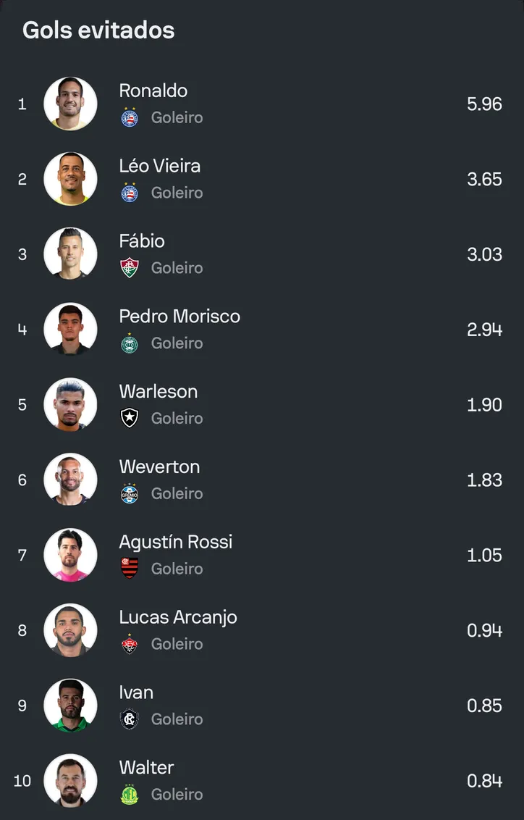The width and height of the screenshot is (524, 820).
Task: Click Léo Vieira's 3.65 stat value
Action: (484, 180)
